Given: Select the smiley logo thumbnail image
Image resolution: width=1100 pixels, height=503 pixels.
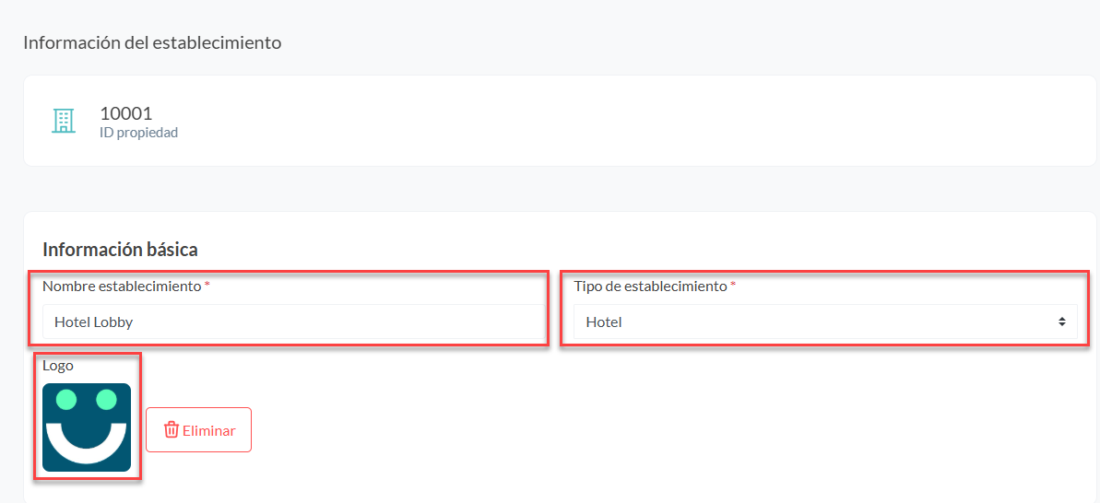Looking at the screenshot, I should pyautogui.click(x=87, y=427).
